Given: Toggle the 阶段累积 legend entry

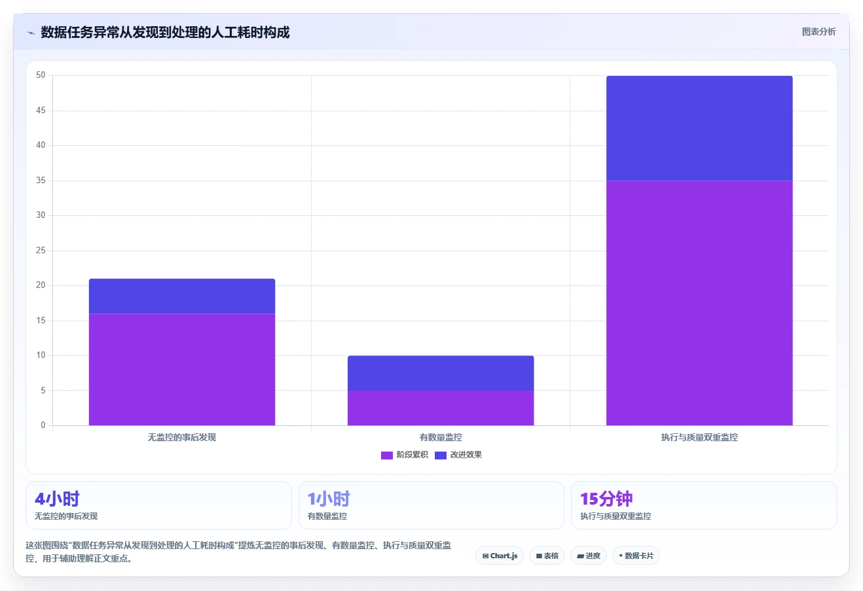Looking at the screenshot, I should click(405, 455).
